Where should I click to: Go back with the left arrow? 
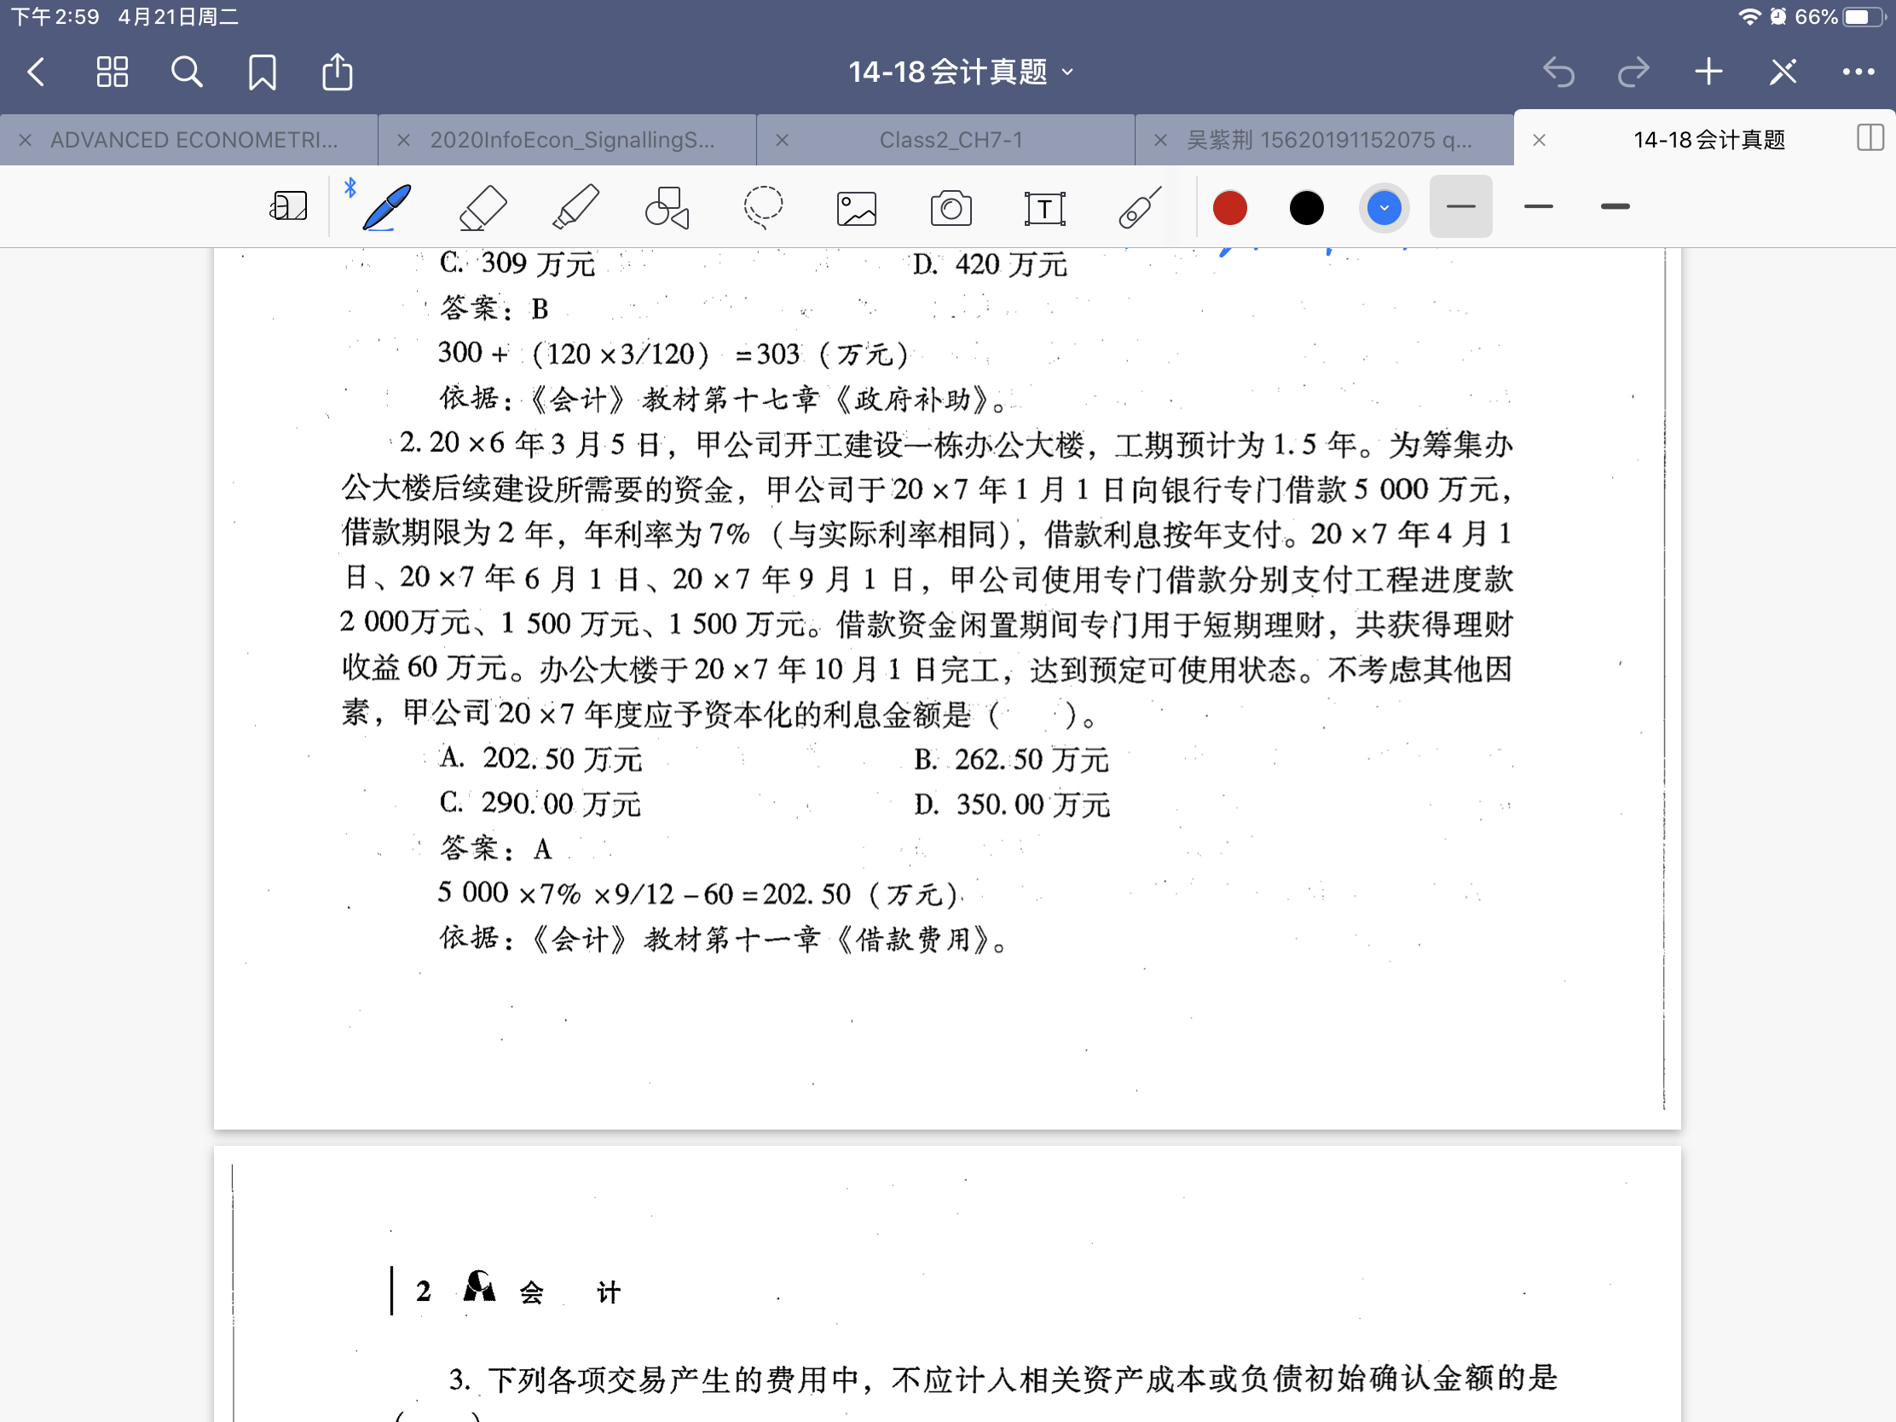pyautogui.click(x=37, y=72)
